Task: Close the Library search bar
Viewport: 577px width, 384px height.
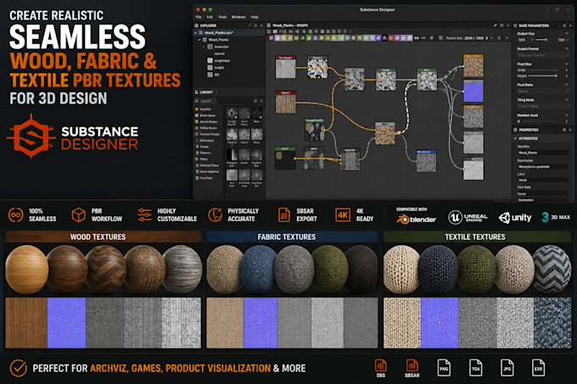Action: 261,101
